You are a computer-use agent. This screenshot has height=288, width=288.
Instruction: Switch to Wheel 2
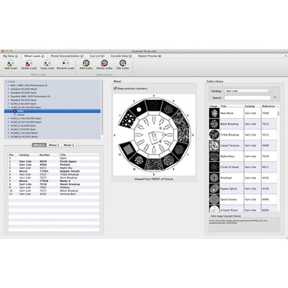[54, 145]
